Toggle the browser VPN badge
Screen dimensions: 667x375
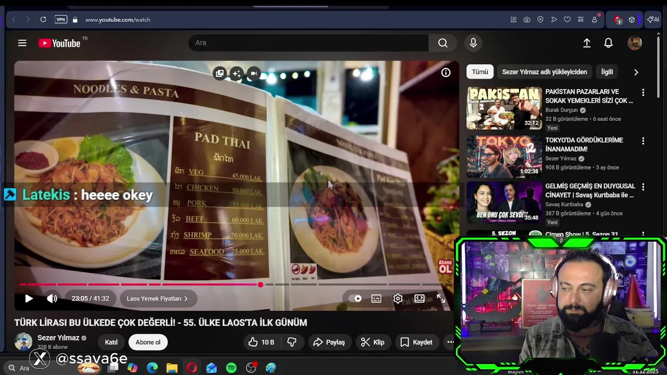coord(61,20)
